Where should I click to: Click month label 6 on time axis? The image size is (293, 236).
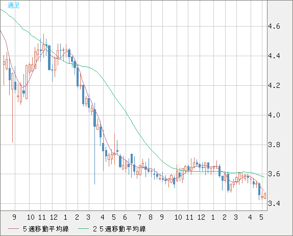[x=125, y=217]
